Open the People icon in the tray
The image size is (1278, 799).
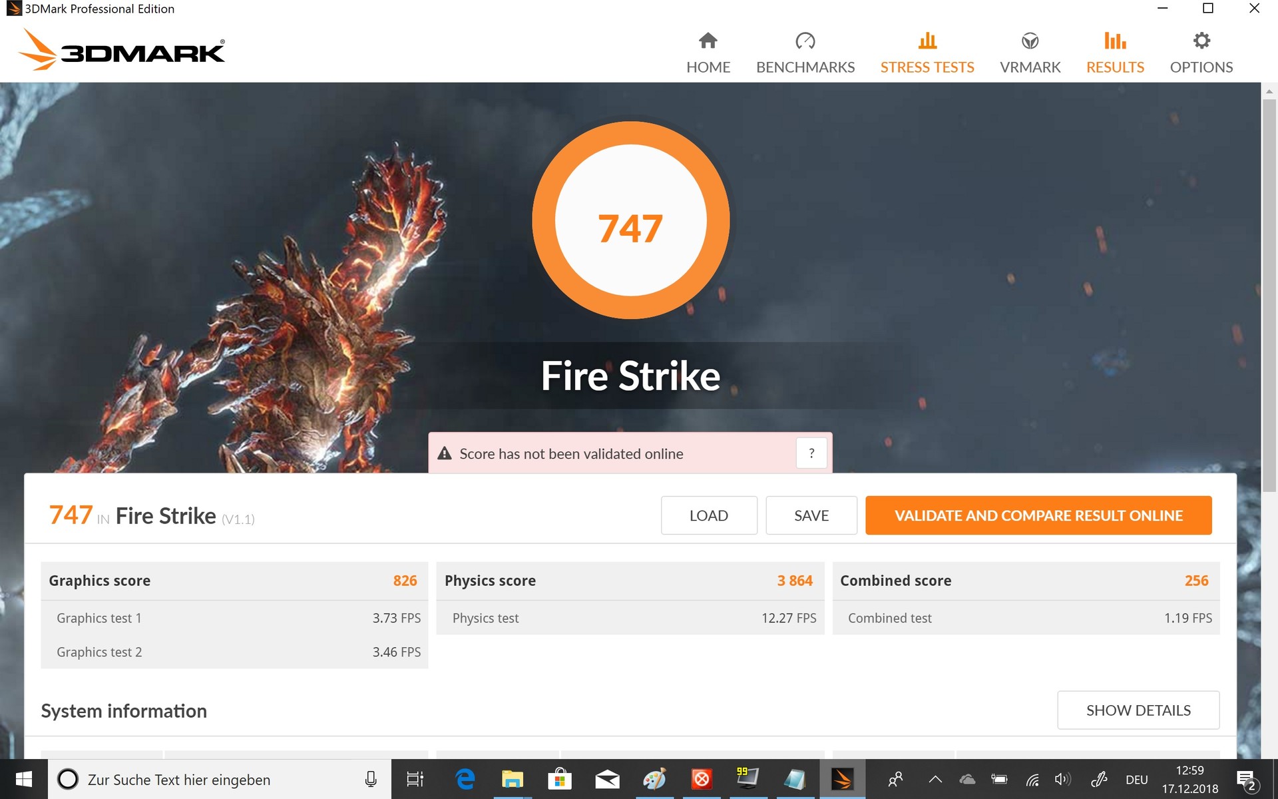click(896, 779)
